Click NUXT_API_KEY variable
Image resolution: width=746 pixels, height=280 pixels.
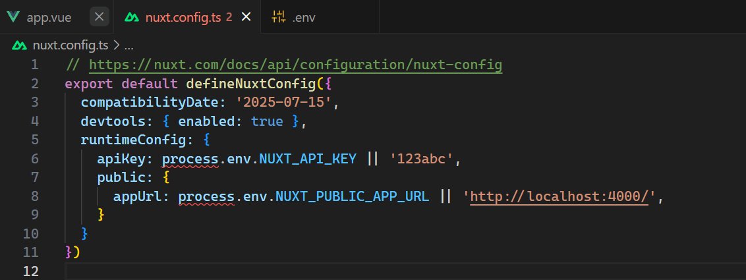(308, 159)
